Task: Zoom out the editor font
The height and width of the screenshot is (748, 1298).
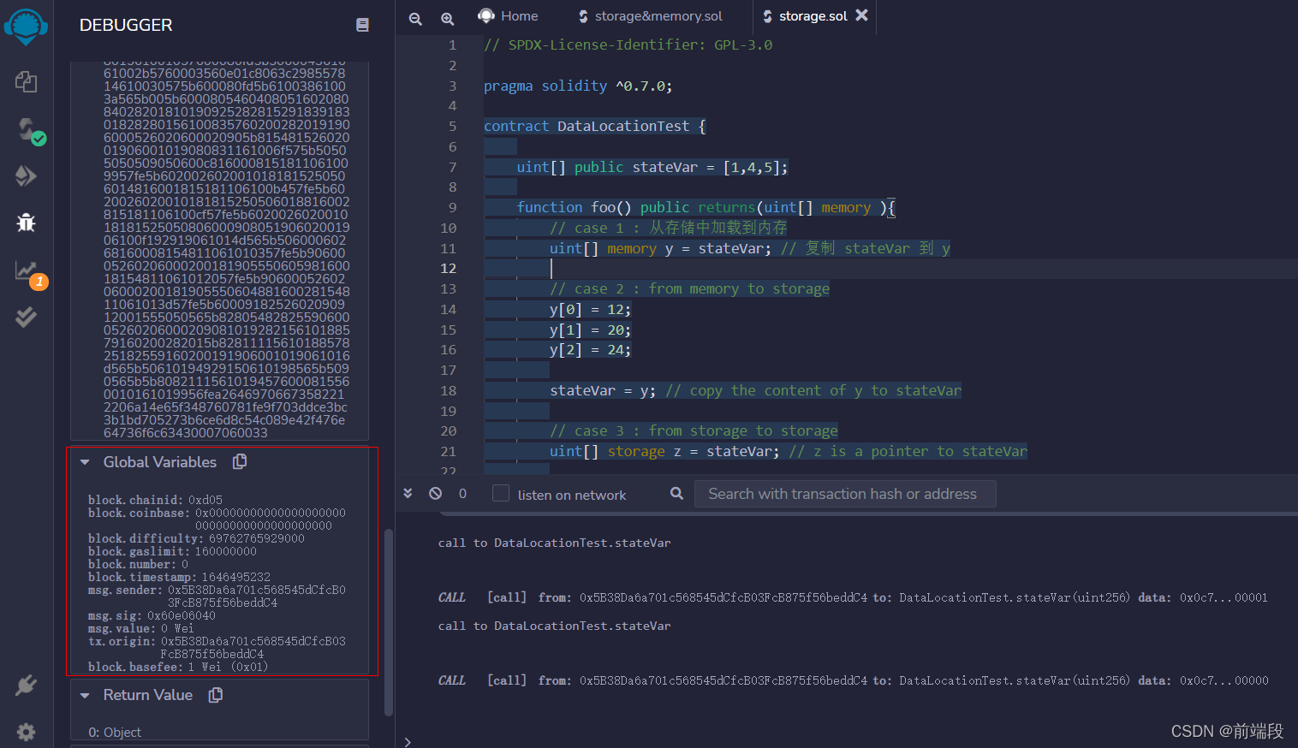Action: coord(415,19)
